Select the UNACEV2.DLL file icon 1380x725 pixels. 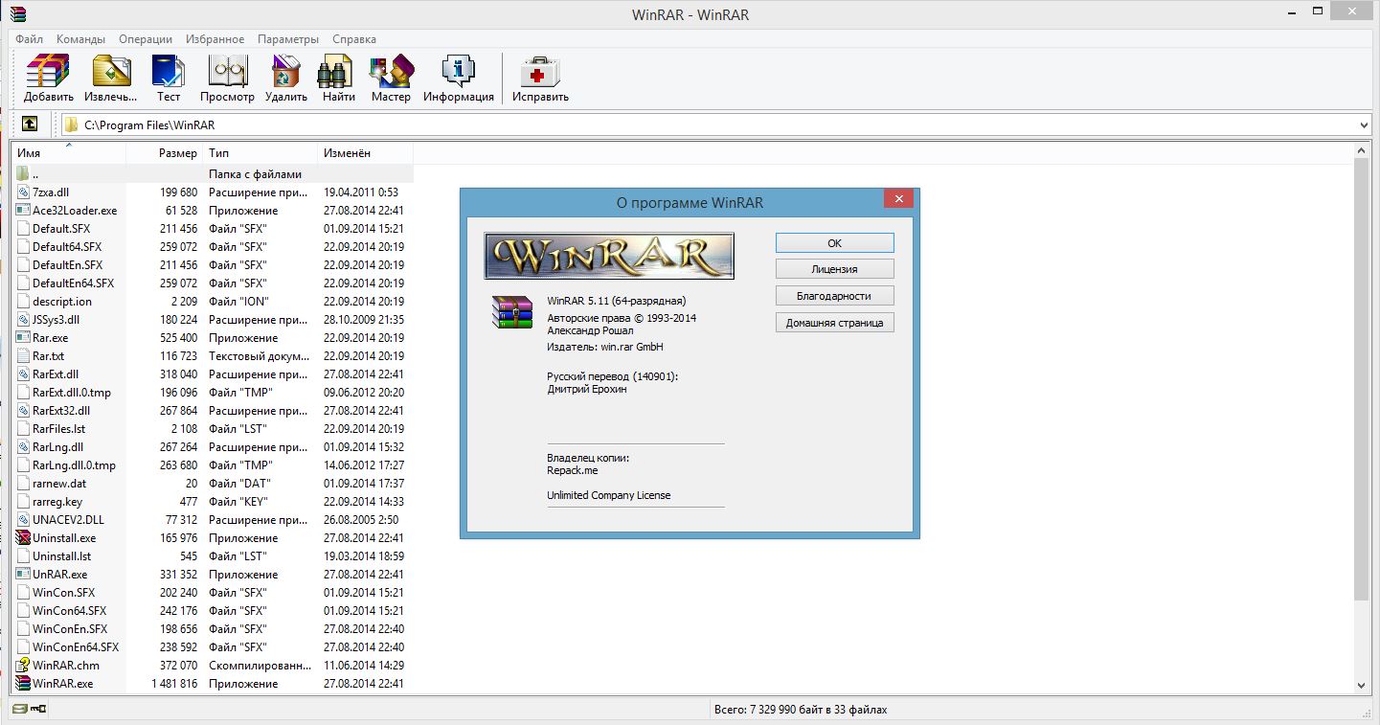(x=23, y=520)
